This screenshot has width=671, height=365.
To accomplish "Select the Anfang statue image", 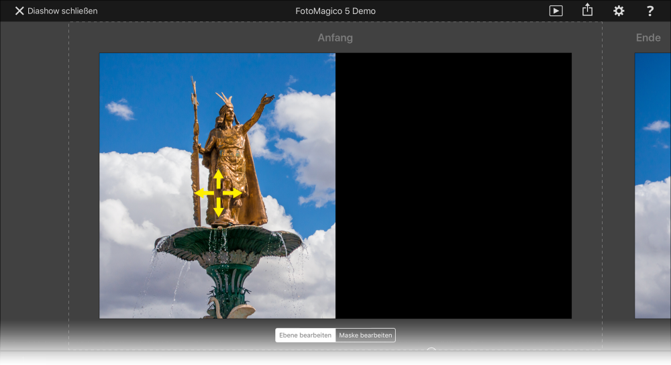I will [x=217, y=186].
